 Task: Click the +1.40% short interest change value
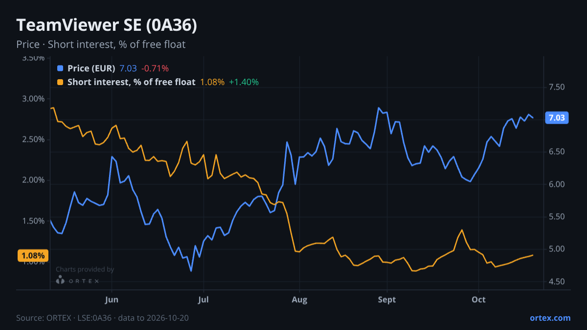(244, 82)
